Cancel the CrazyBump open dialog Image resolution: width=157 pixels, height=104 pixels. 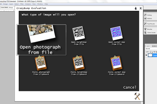tap(130, 87)
